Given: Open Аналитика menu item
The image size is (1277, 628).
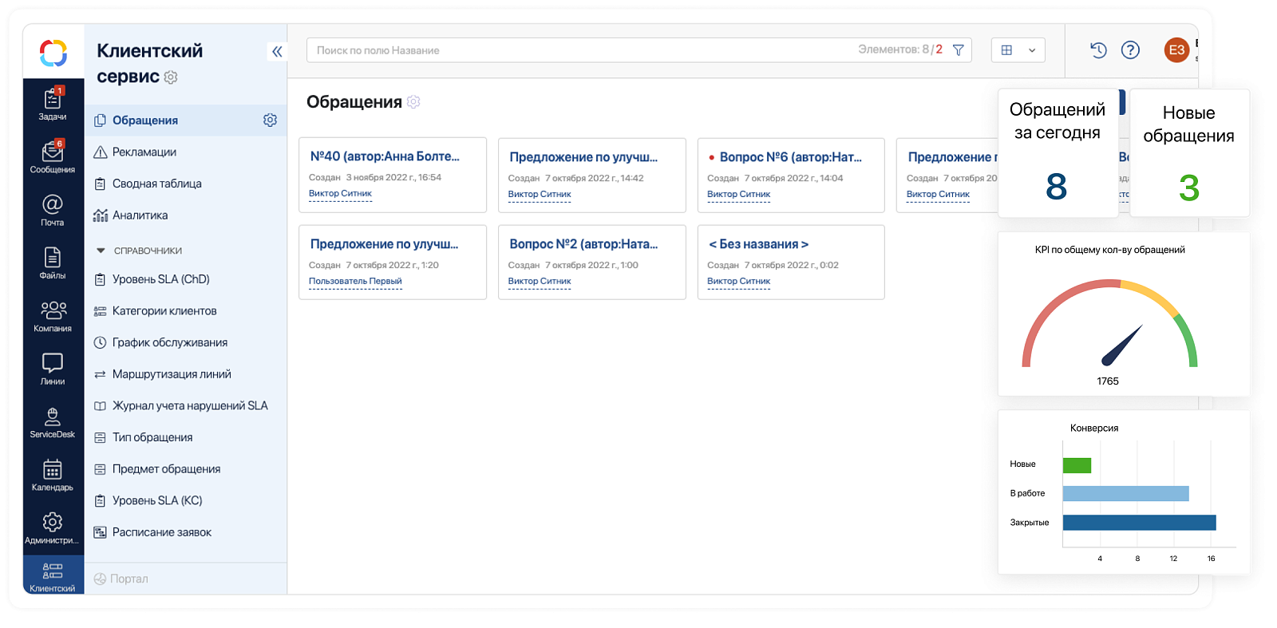Looking at the screenshot, I should (185, 215).
